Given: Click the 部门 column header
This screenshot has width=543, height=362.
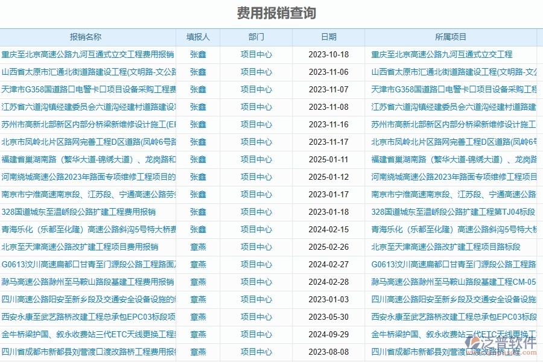Looking at the screenshot, I should point(255,37).
